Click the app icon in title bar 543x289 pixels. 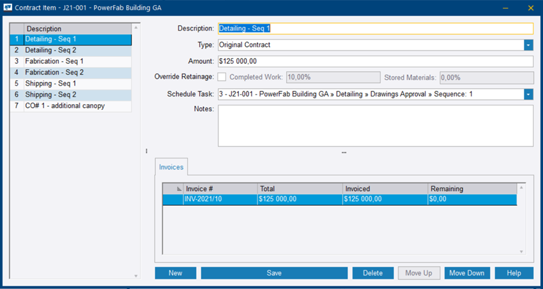[x=8, y=8]
